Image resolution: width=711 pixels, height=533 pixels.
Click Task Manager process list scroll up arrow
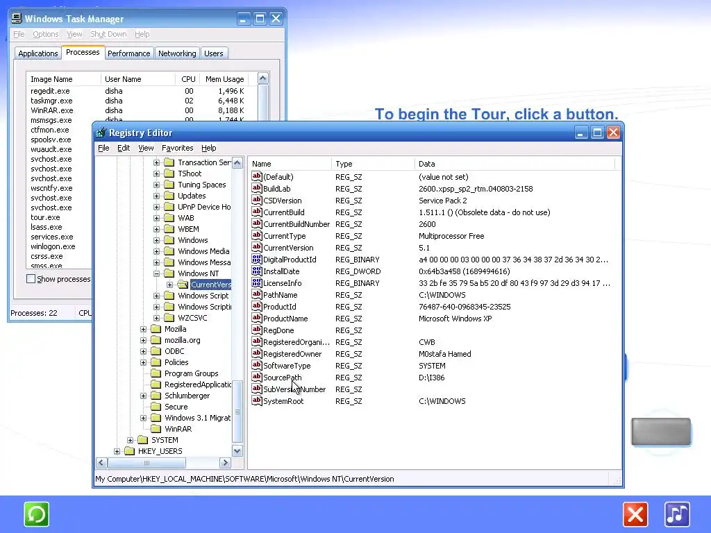262,78
